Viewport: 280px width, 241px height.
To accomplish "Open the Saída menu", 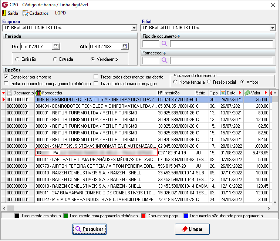I will (13, 13).
